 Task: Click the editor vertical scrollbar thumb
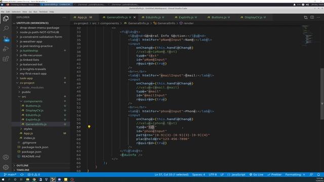coord(322,94)
